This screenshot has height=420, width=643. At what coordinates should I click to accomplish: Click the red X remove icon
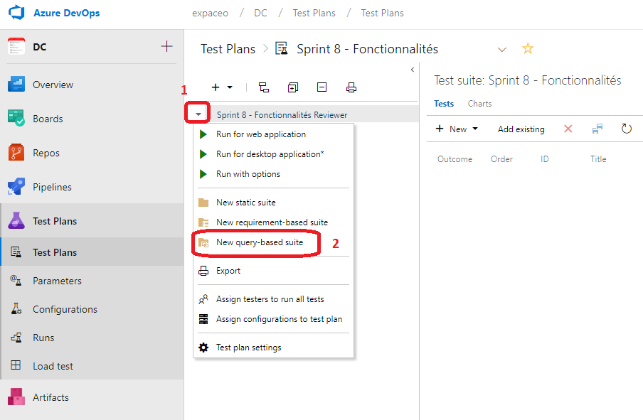click(568, 129)
